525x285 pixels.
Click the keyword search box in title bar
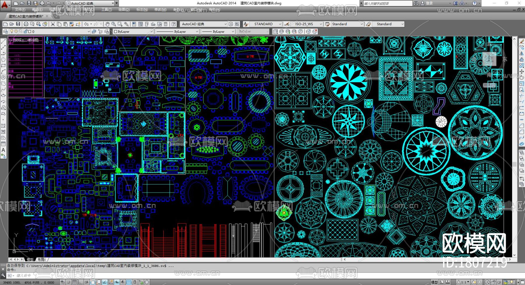point(387,3)
